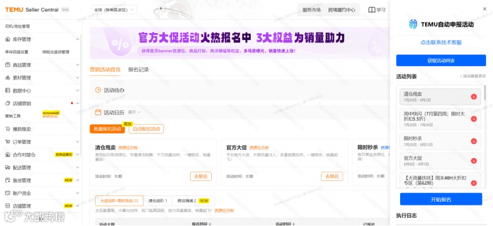Click the 活动日历 calendar icon
This screenshot has width=493, height=226.
(x=98, y=112)
